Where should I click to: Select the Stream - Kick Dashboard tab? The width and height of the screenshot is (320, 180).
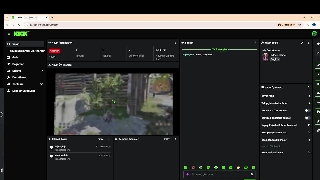29,18
